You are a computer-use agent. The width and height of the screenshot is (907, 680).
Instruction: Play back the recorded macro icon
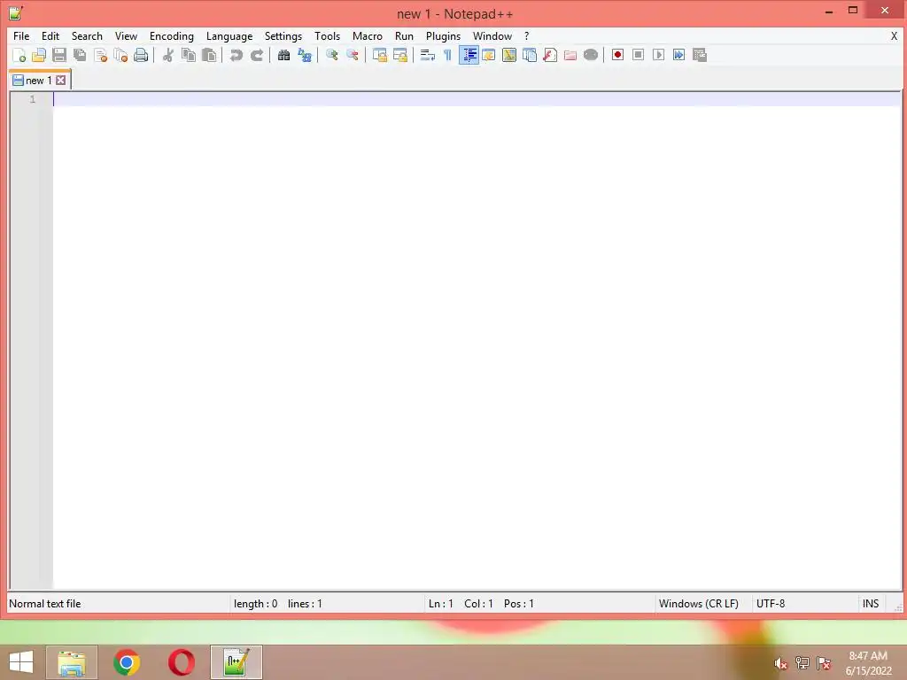[658, 55]
